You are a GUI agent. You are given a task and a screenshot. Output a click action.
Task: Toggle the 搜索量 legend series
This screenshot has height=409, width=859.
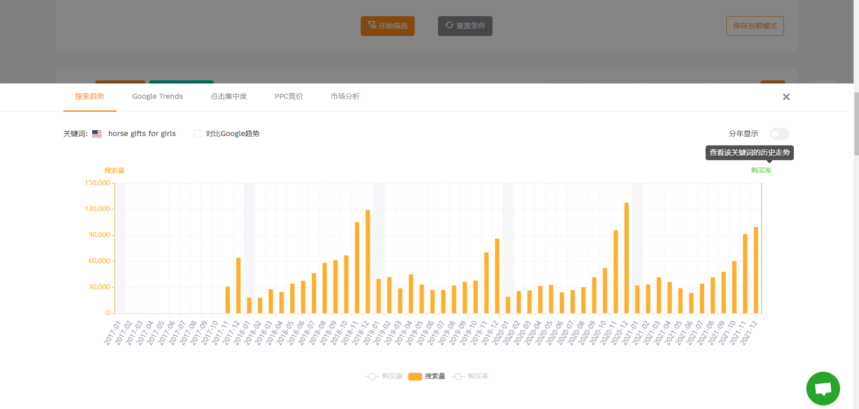pyautogui.click(x=426, y=376)
